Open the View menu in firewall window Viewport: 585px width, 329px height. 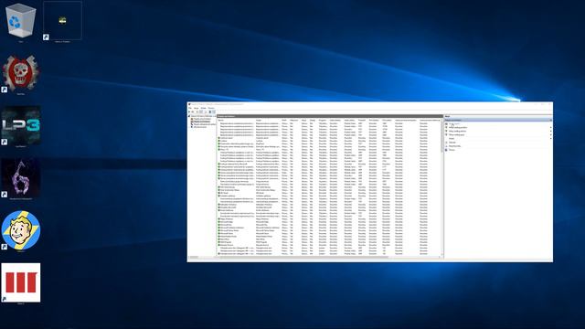click(x=203, y=108)
